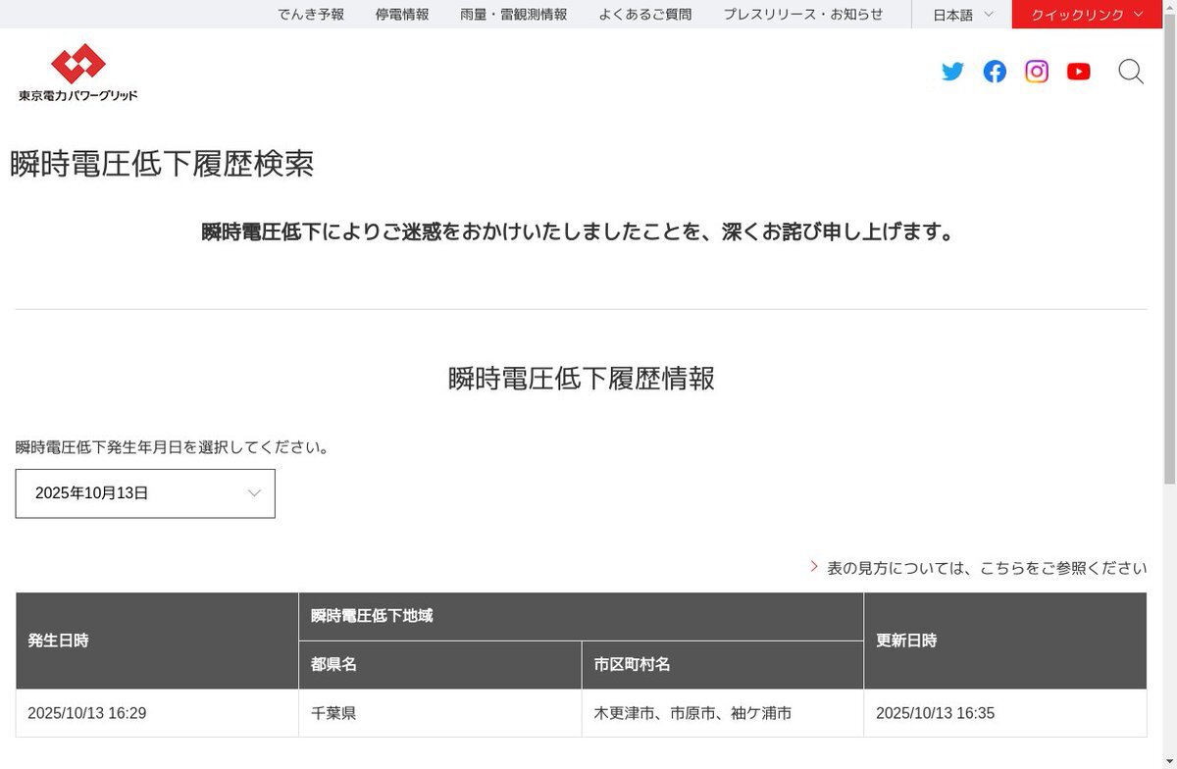This screenshot has width=1177, height=769.
Task: Select 停電情報 from the top navigation
Action: tap(402, 15)
